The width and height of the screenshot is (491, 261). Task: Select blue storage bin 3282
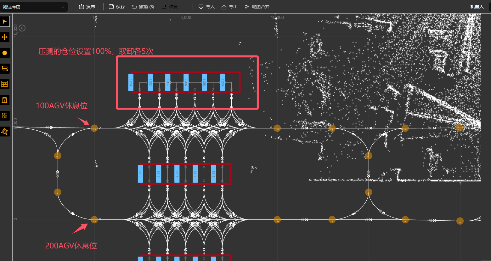tap(151, 82)
